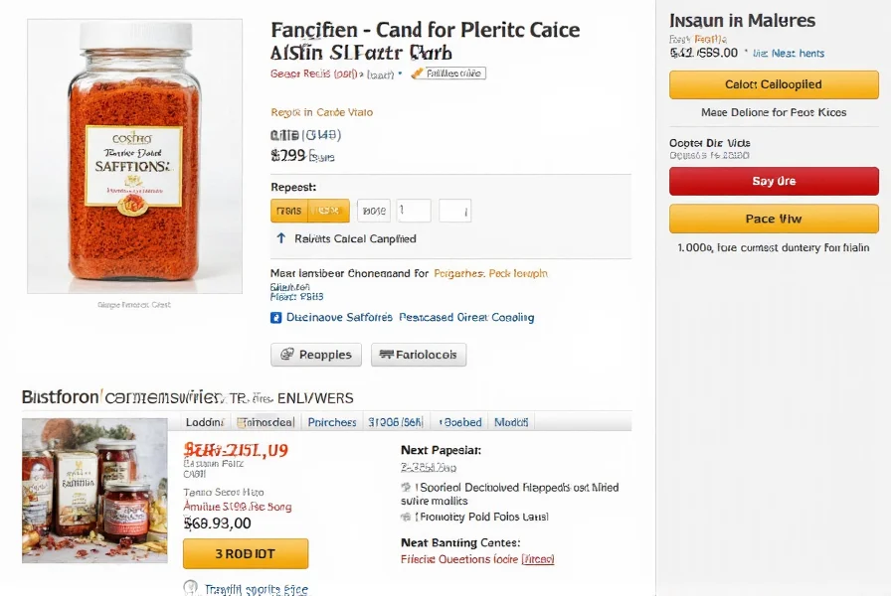Switch to the Modifi tab
The height and width of the screenshot is (596, 891).
click(x=511, y=422)
